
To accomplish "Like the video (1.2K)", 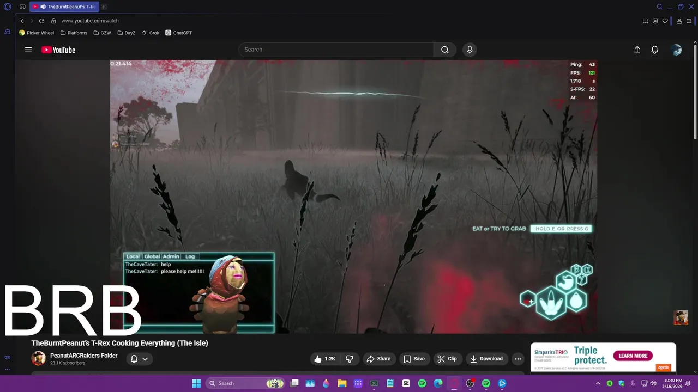I will click(x=324, y=359).
